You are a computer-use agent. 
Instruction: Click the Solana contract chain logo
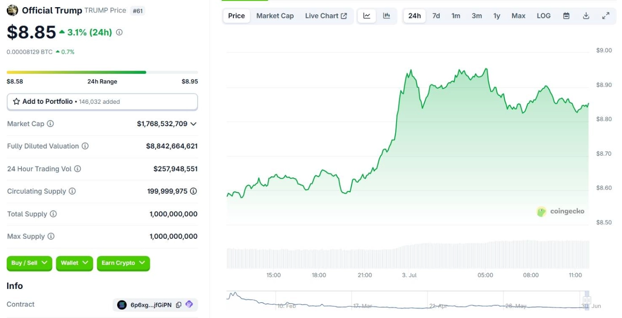(x=122, y=305)
